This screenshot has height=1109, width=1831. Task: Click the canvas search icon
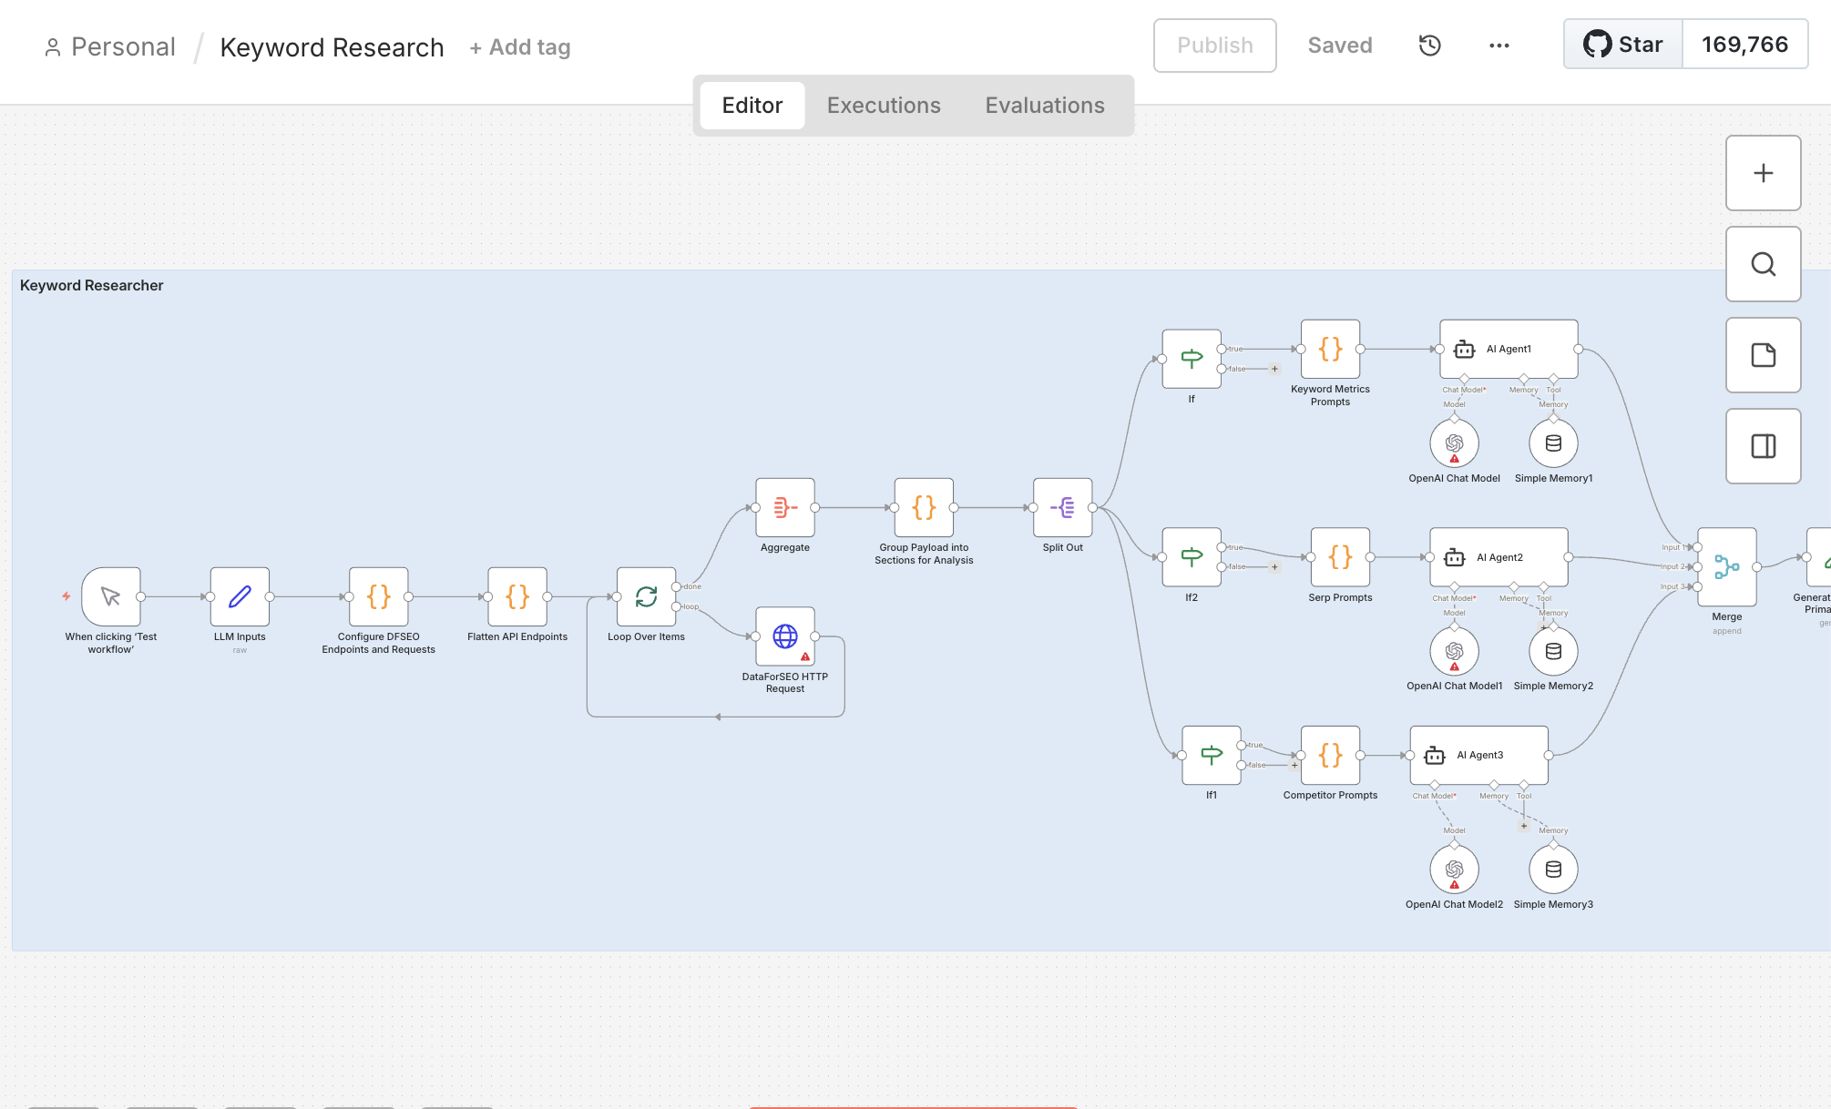(x=1763, y=264)
